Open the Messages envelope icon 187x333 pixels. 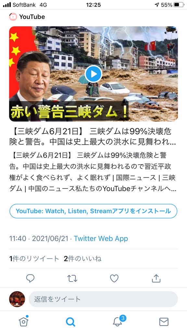[164, 322]
